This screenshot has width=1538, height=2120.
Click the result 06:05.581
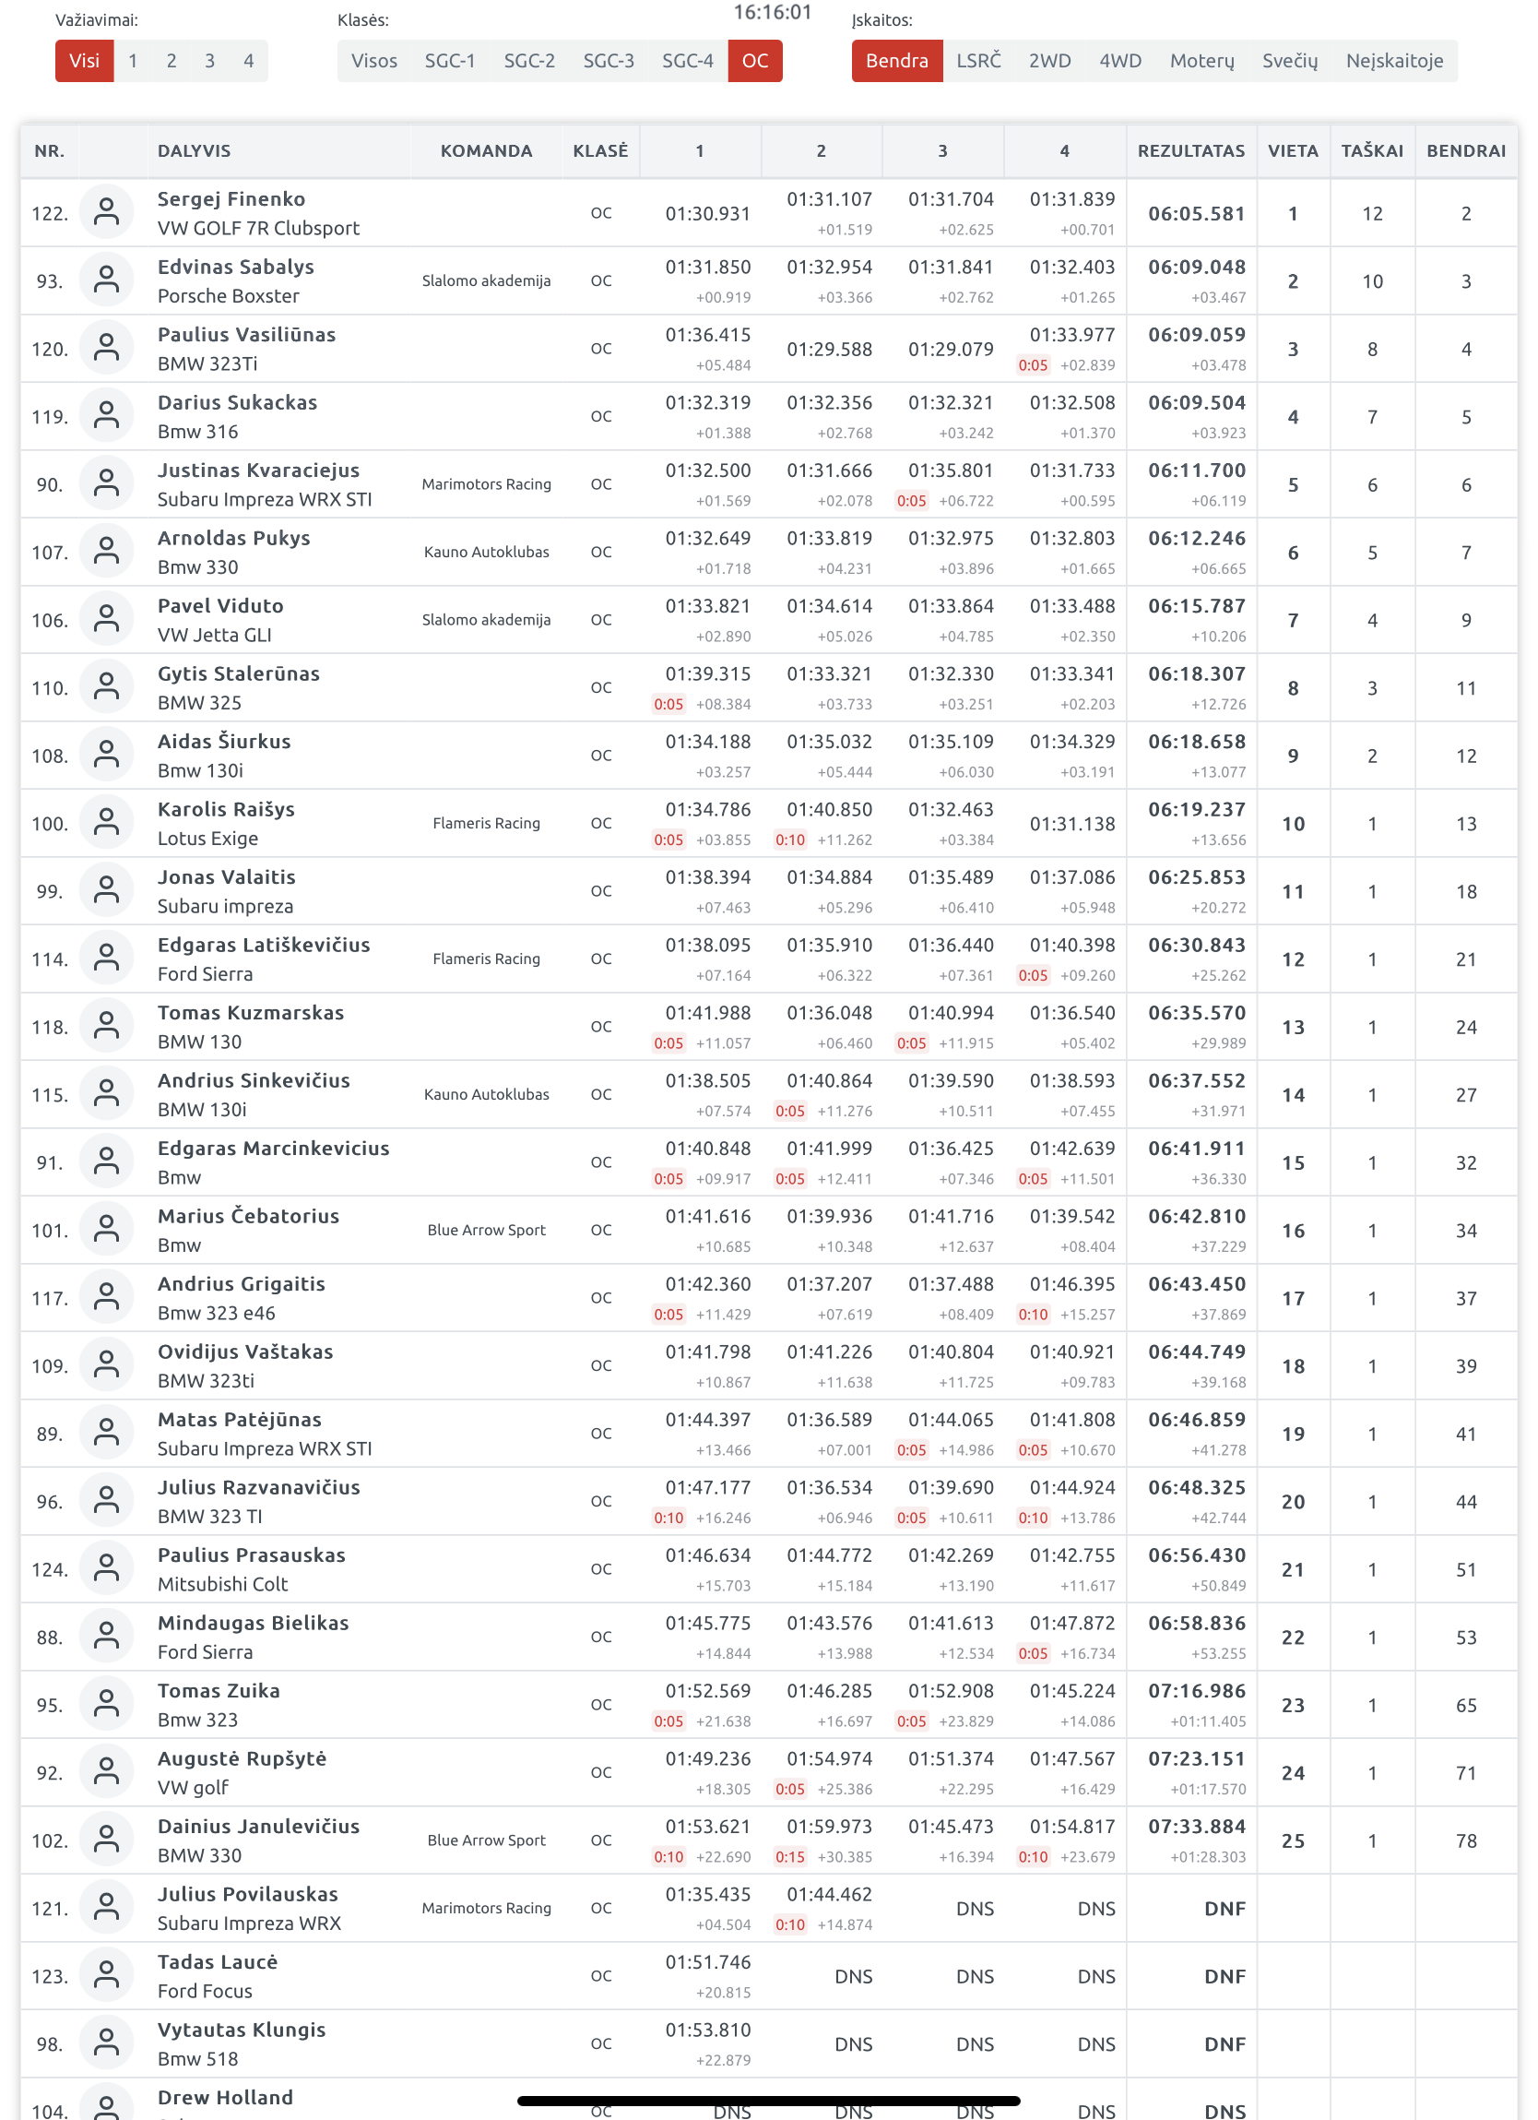coord(1197,213)
